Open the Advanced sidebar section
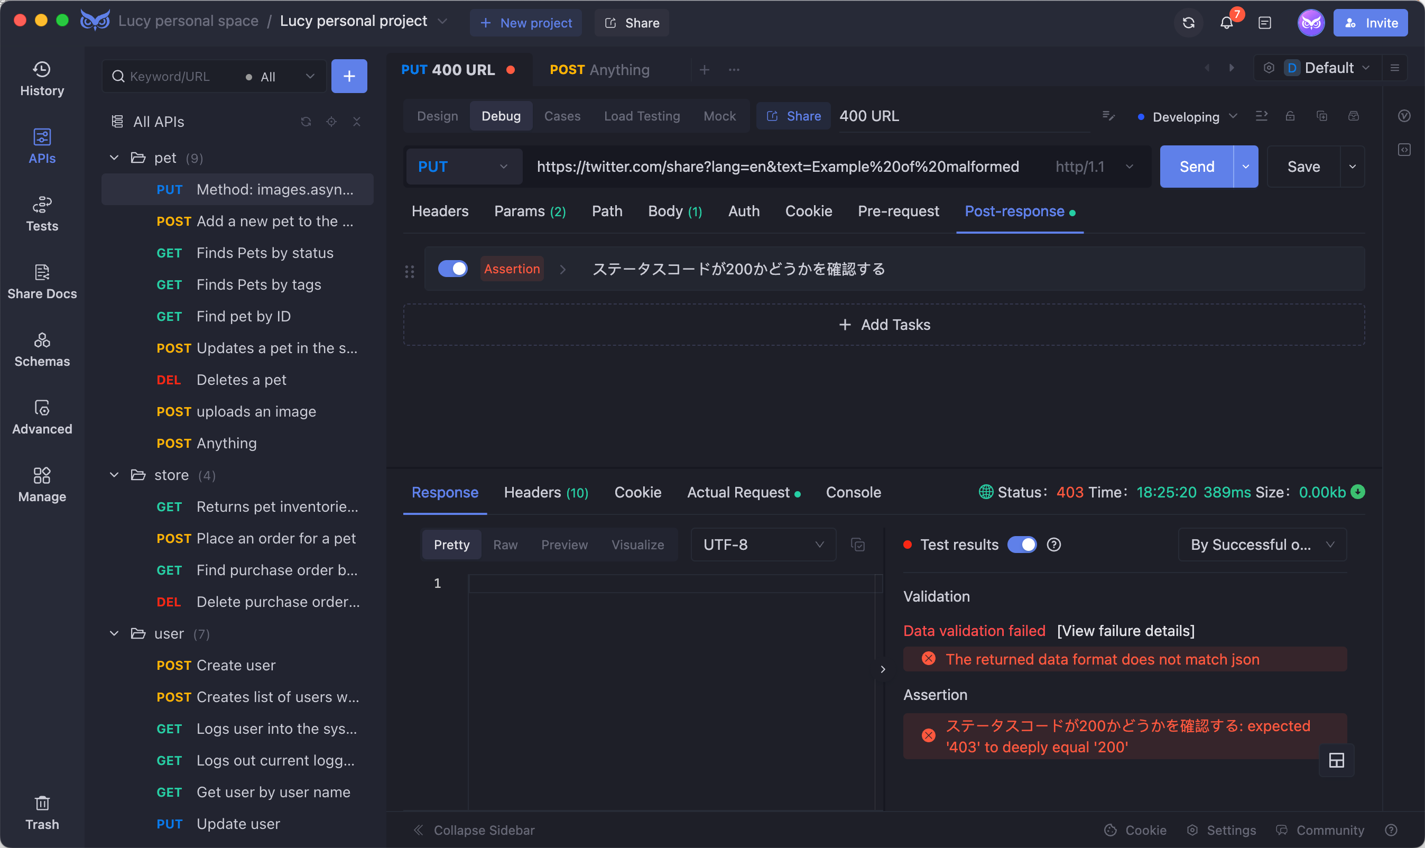The height and width of the screenshot is (848, 1425). tap(42, 418)
